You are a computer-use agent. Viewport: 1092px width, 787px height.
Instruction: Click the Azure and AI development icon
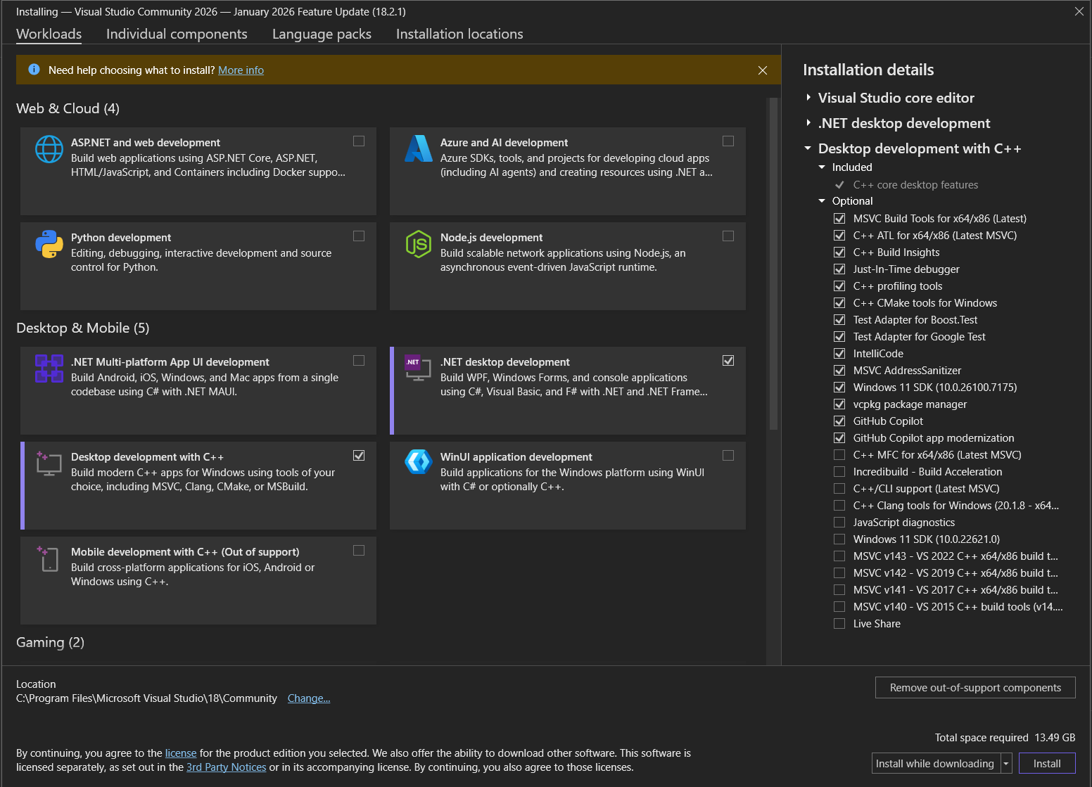419,149
